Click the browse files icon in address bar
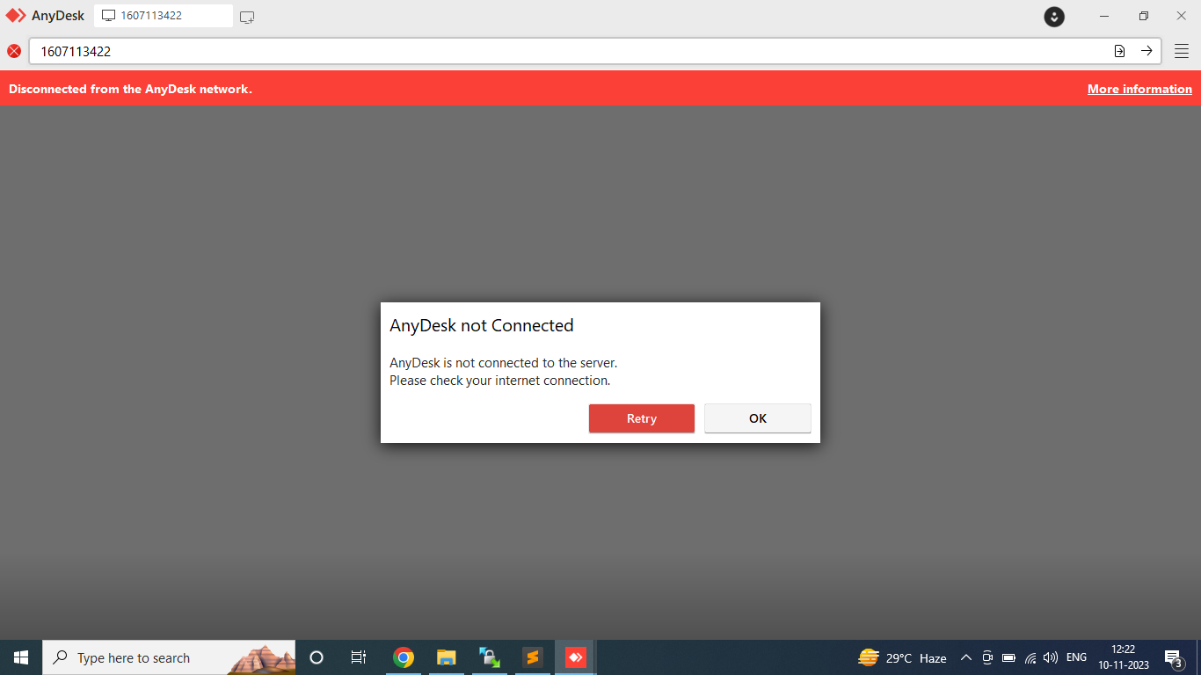The height and width of the screenshot is (675, 1201). [x=1119, y=51]
